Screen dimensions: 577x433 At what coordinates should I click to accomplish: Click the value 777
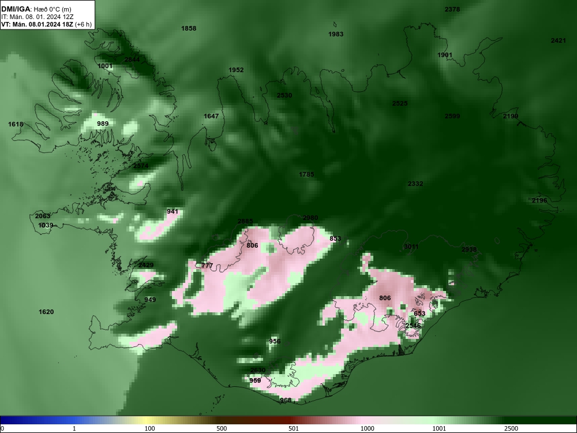coord(207,266)
